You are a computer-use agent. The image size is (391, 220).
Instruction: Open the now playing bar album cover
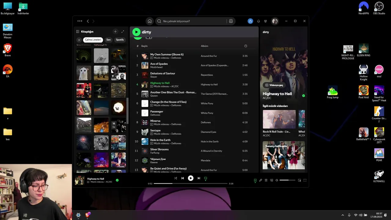(80, 180)
